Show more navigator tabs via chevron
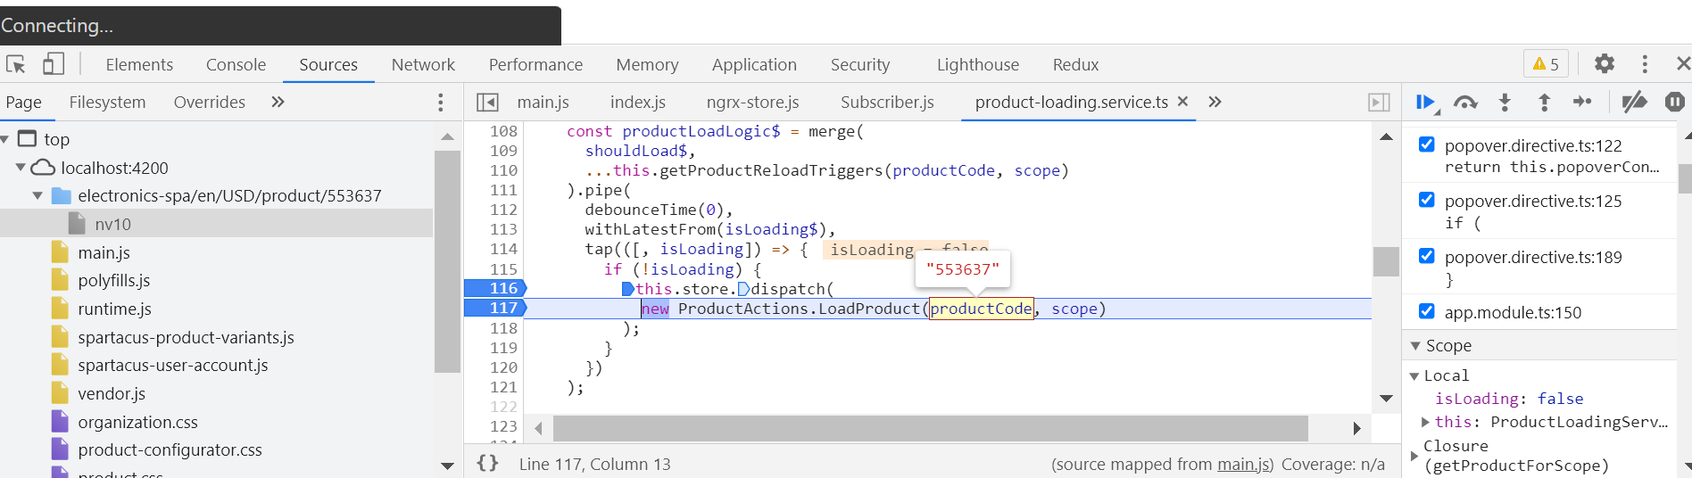 [278, 102]
